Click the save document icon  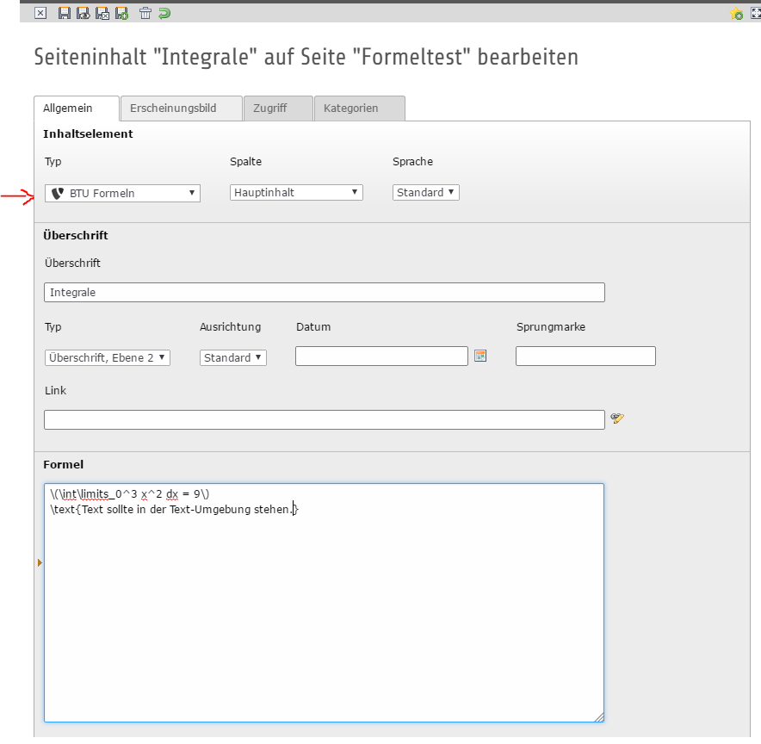click(65, 13)
